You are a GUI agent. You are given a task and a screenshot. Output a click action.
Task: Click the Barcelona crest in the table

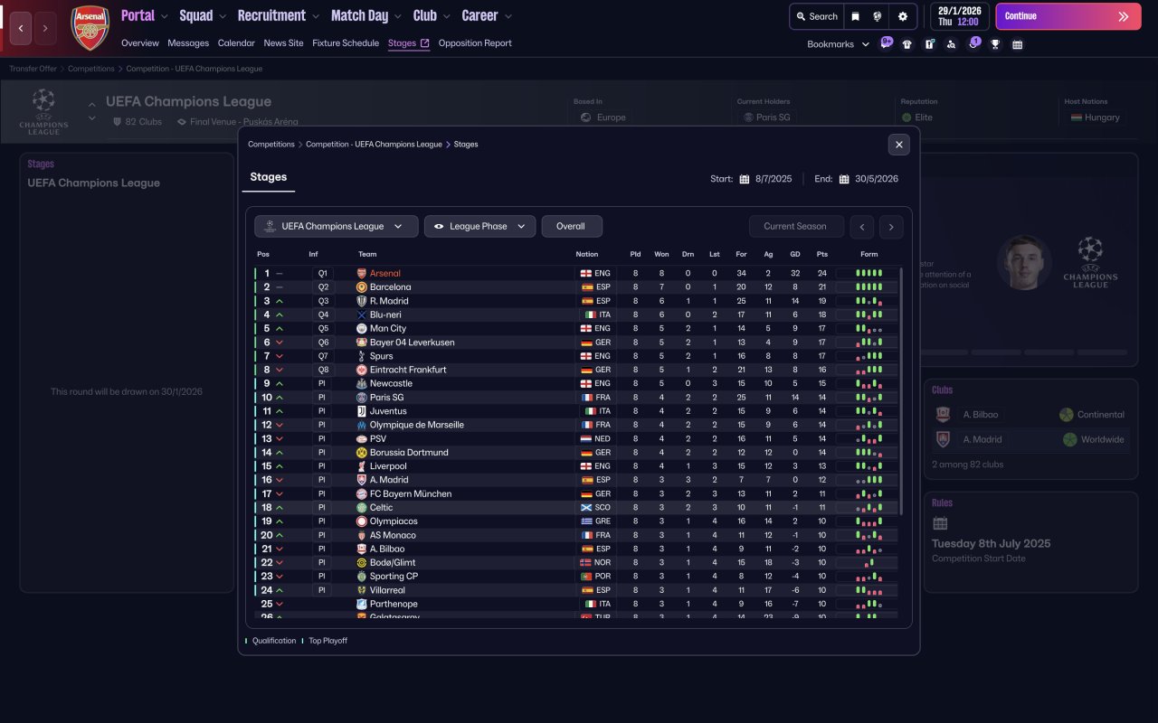362,287
